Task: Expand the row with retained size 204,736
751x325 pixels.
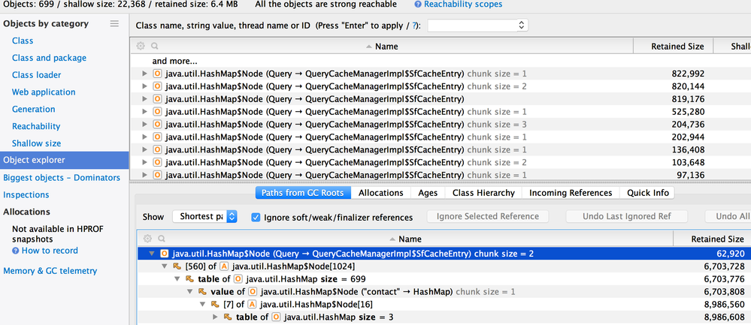Action: click(145, 125)
